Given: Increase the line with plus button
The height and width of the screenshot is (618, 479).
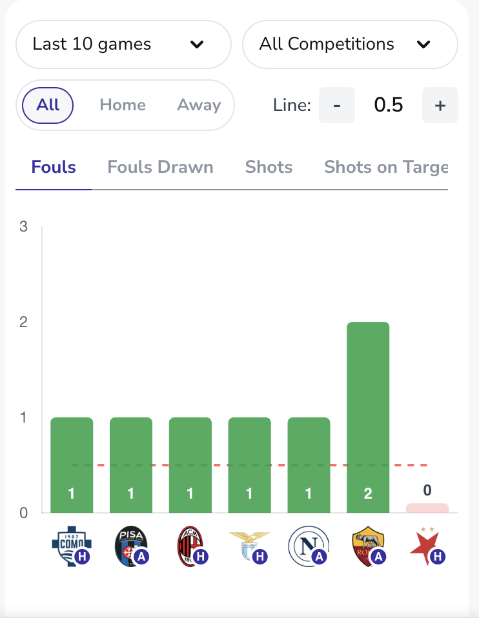Looking at the screenshot, I should pos(440,105).
